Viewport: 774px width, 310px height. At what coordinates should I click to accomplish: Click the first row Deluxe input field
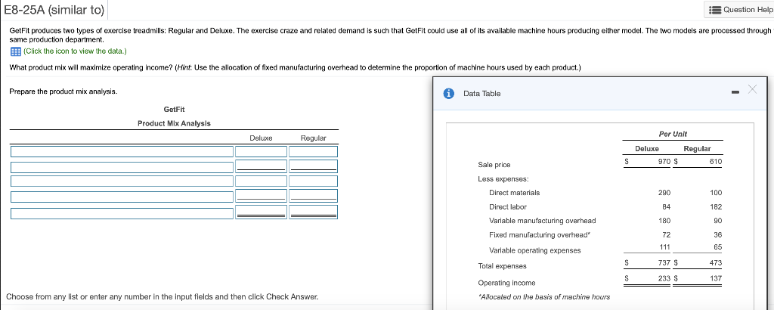tap(261, 151)
